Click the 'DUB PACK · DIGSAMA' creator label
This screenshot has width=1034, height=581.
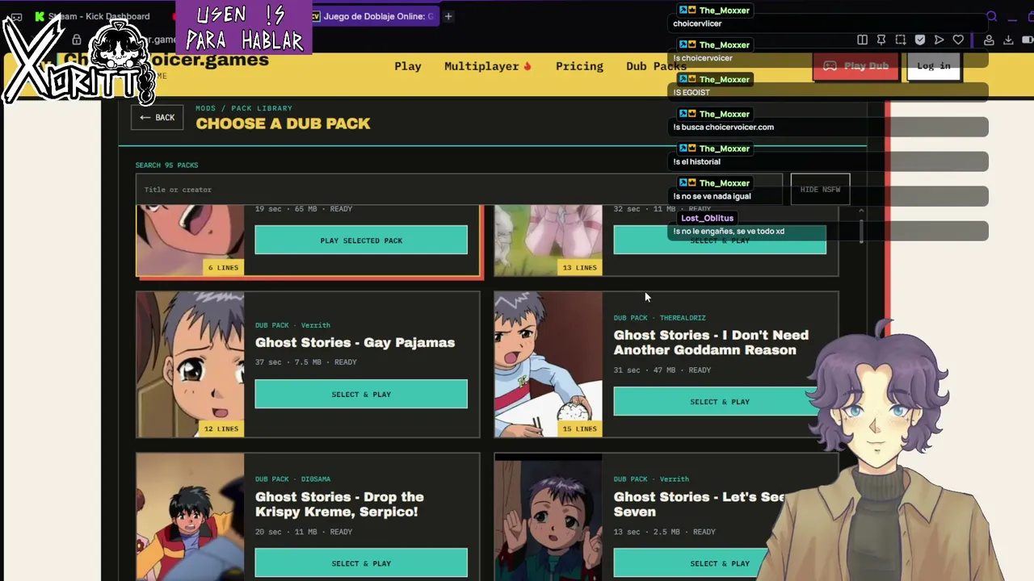click(x=292, y=479)
